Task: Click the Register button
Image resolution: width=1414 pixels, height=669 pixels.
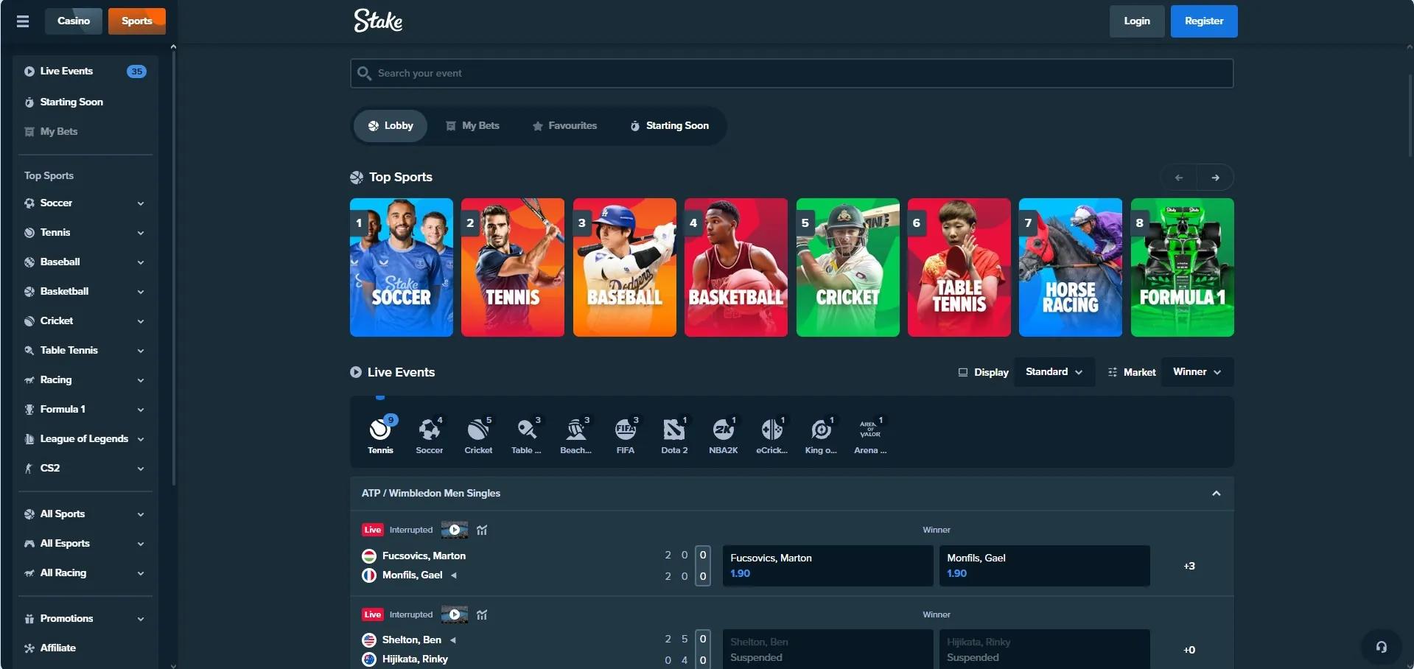Action: pos(1203,21)
